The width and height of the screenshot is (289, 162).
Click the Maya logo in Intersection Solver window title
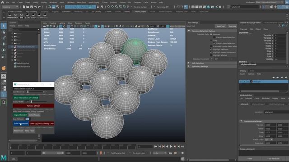(15, 85)
